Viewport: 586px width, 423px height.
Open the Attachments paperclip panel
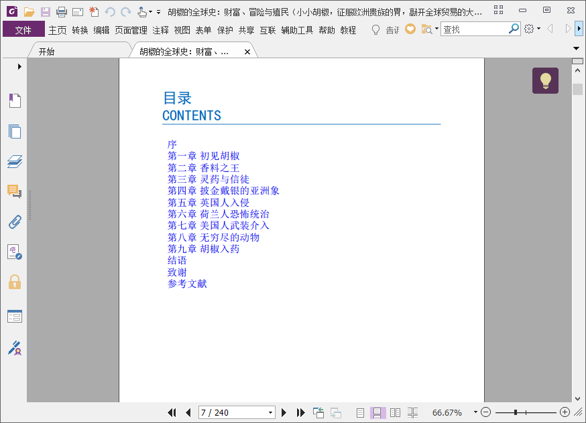tap(15, 222)
